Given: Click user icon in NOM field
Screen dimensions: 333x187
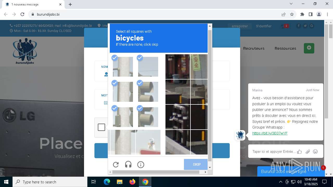Looking at the screenshot, I should click(106, 74).
